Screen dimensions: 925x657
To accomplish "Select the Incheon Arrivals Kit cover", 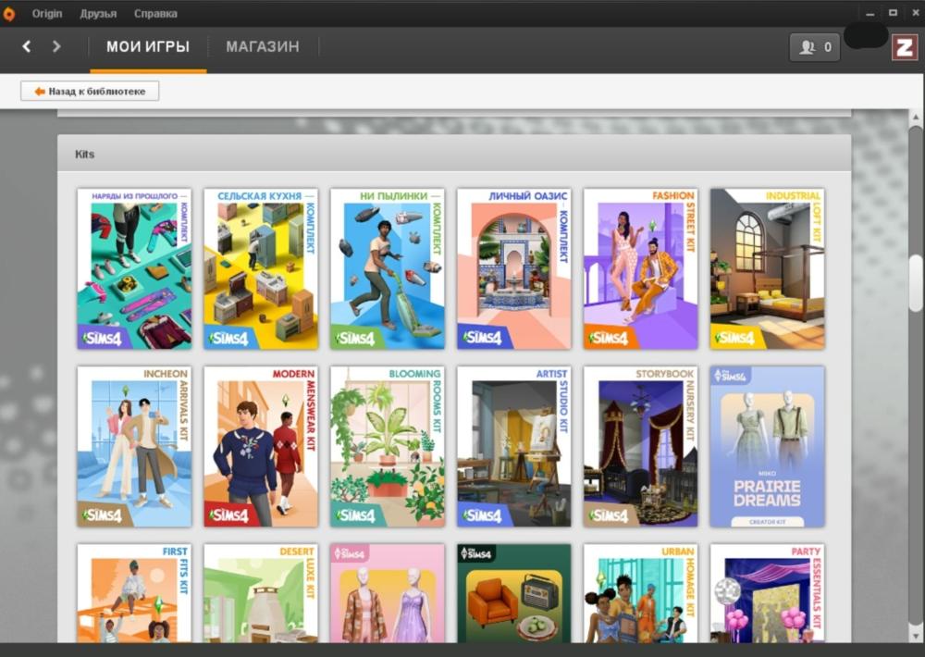I will (x=134, y=447).
